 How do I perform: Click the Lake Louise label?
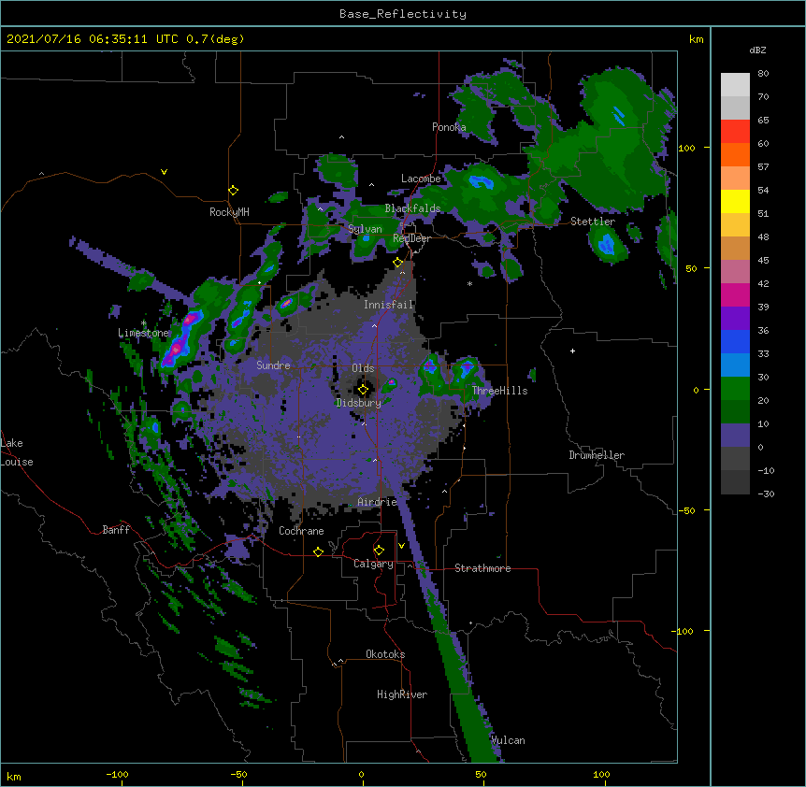point(17,452)
